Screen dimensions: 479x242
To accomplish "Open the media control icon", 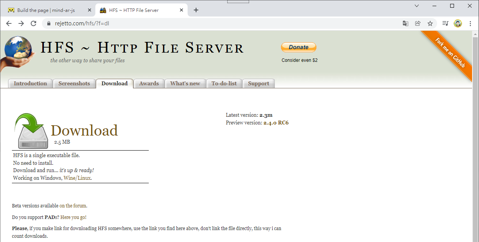I will coord(445,23).
